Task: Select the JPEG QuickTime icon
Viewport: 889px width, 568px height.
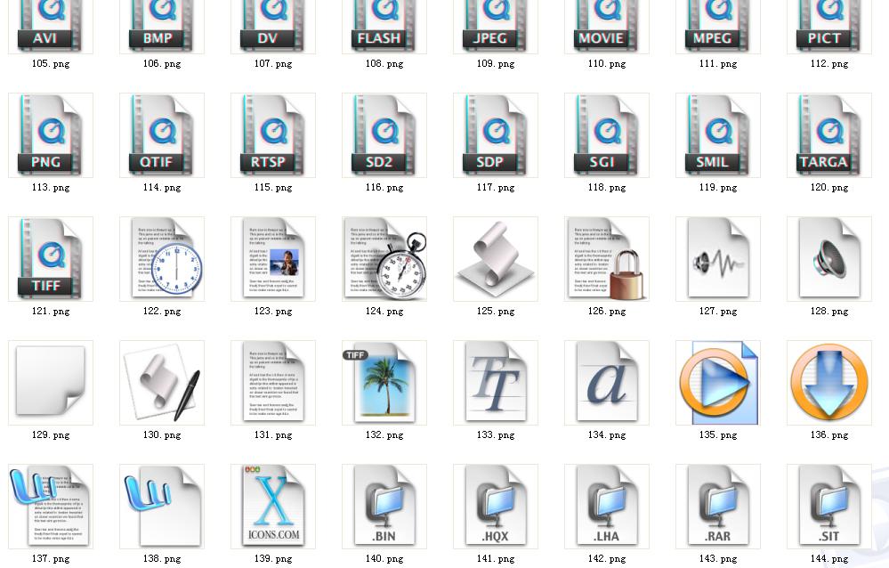Action: click(496, 27)
